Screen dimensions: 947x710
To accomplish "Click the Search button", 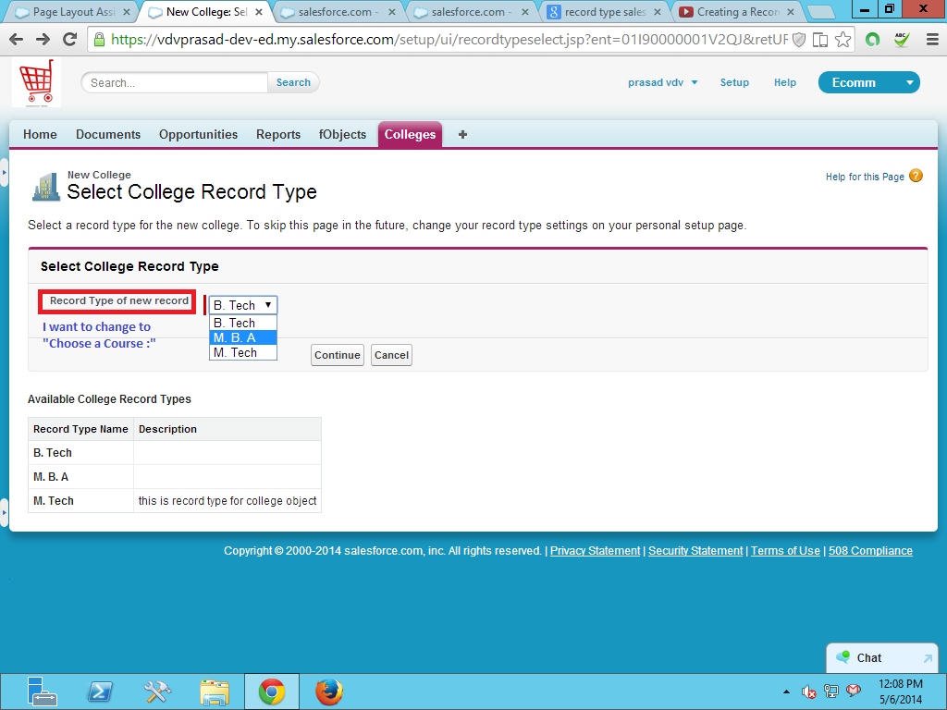I will pyautogui.click(x=293, y=82).
